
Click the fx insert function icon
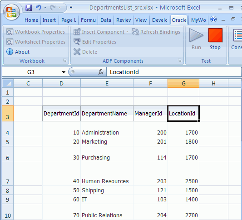(101, 72)
